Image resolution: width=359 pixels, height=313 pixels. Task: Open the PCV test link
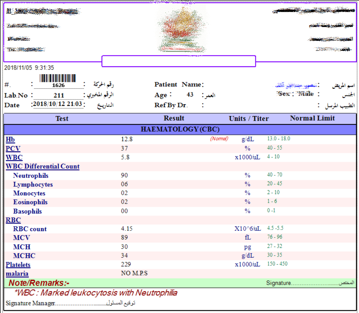click(13, 149)
